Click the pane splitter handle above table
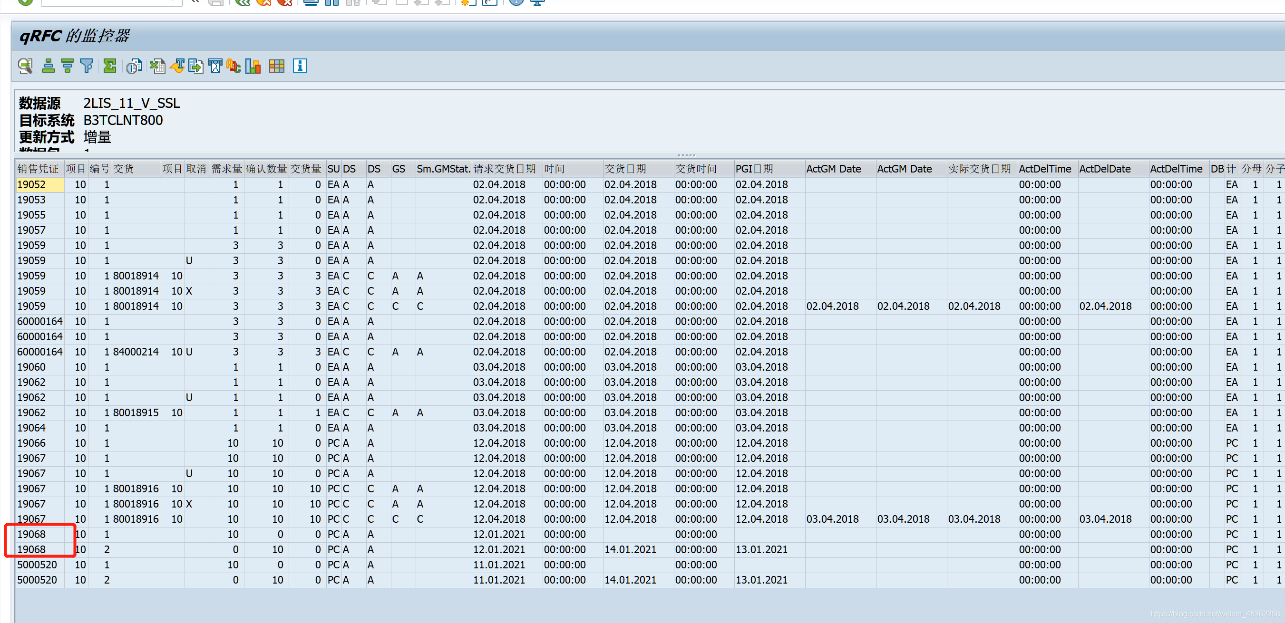Image resolution: width=1285 pixels, height=623 pixels. pos(686,155)
